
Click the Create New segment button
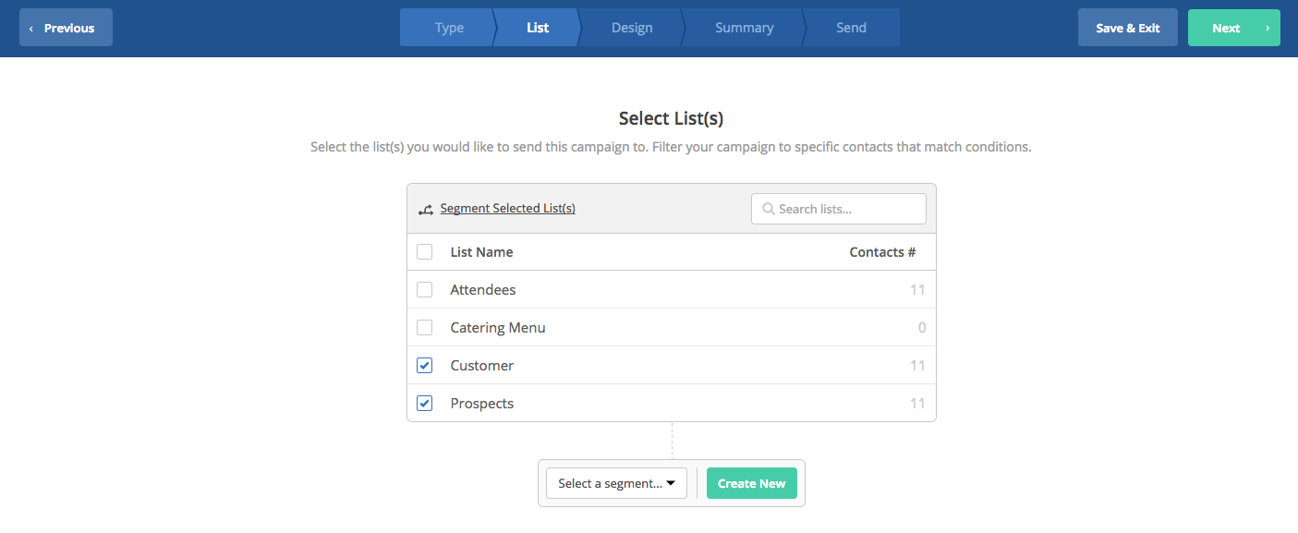752,483
